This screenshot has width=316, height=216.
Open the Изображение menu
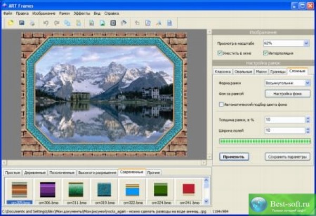[x=44, y=13]
